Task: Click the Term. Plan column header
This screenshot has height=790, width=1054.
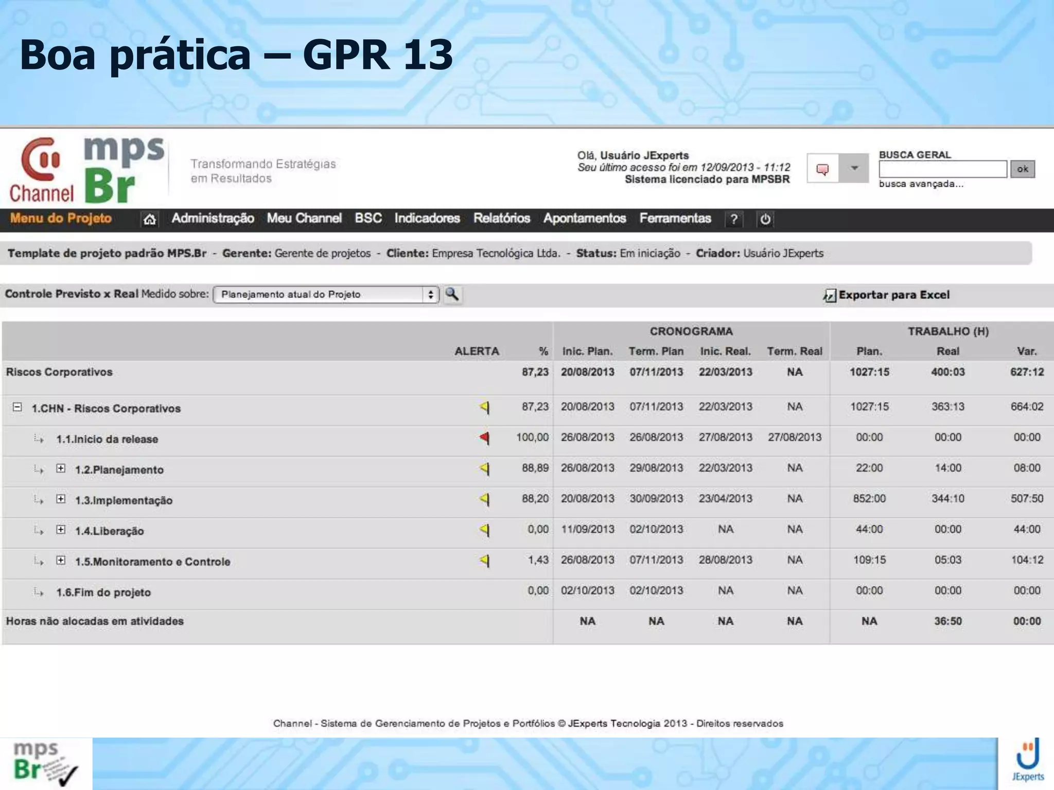Action: click(656, 351)
